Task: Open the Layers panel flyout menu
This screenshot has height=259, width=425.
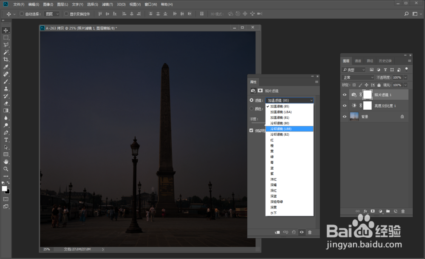Action: coord(410,61)
